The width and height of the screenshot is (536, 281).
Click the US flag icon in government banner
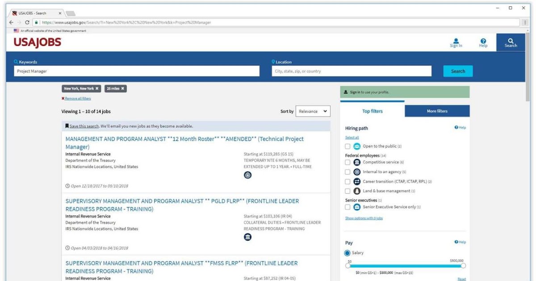pos(17,31)
